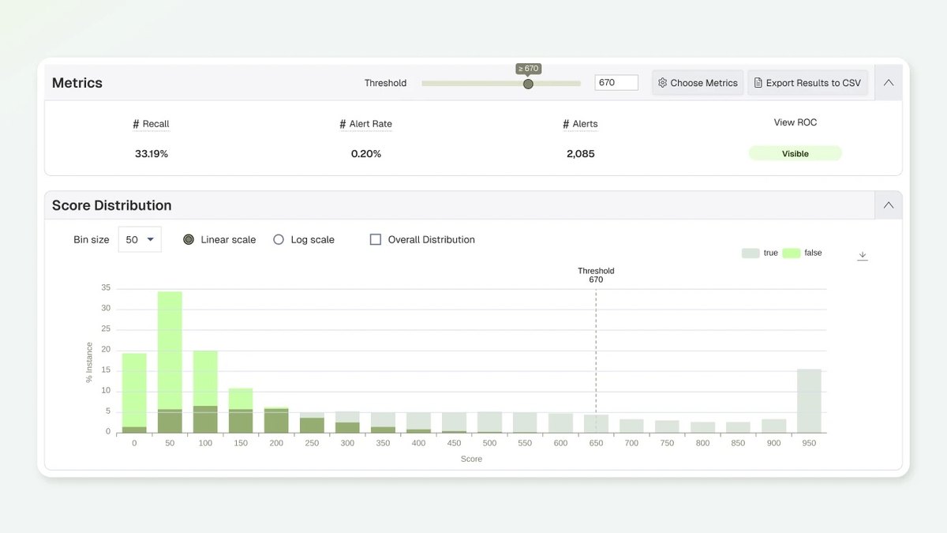Select the 33.19% recall value
Viewport: 947px width, 533px height.
152,154
